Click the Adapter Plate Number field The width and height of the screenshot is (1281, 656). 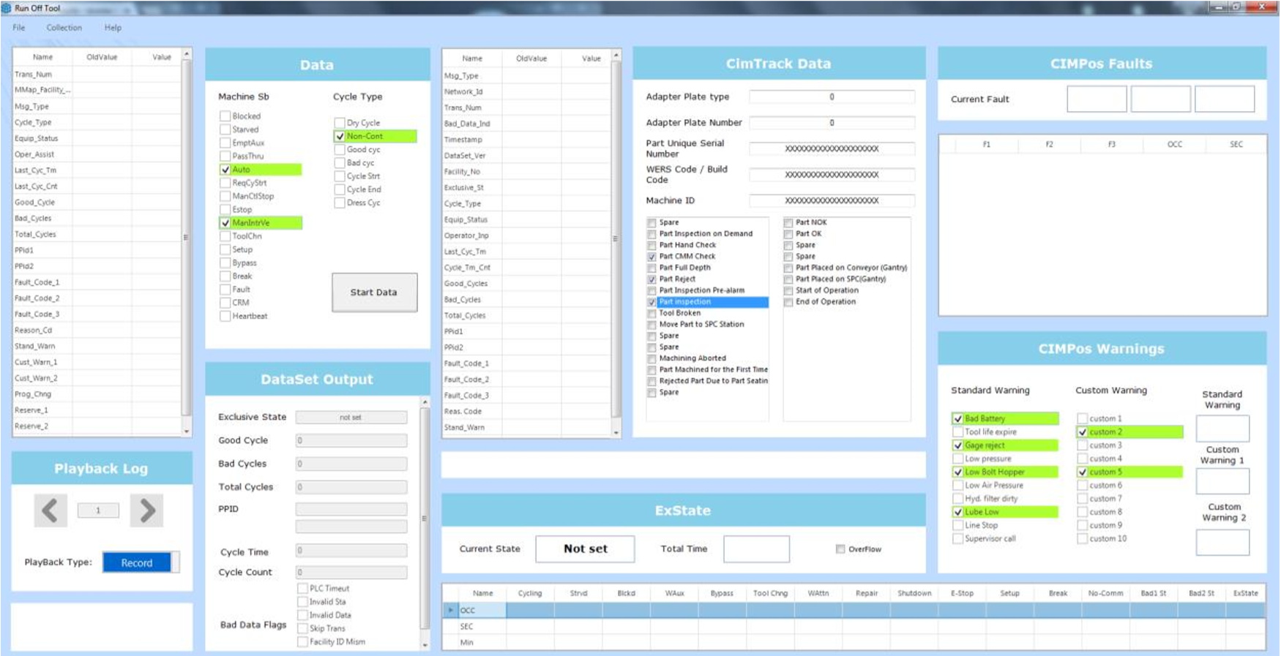tap(832, 123)
